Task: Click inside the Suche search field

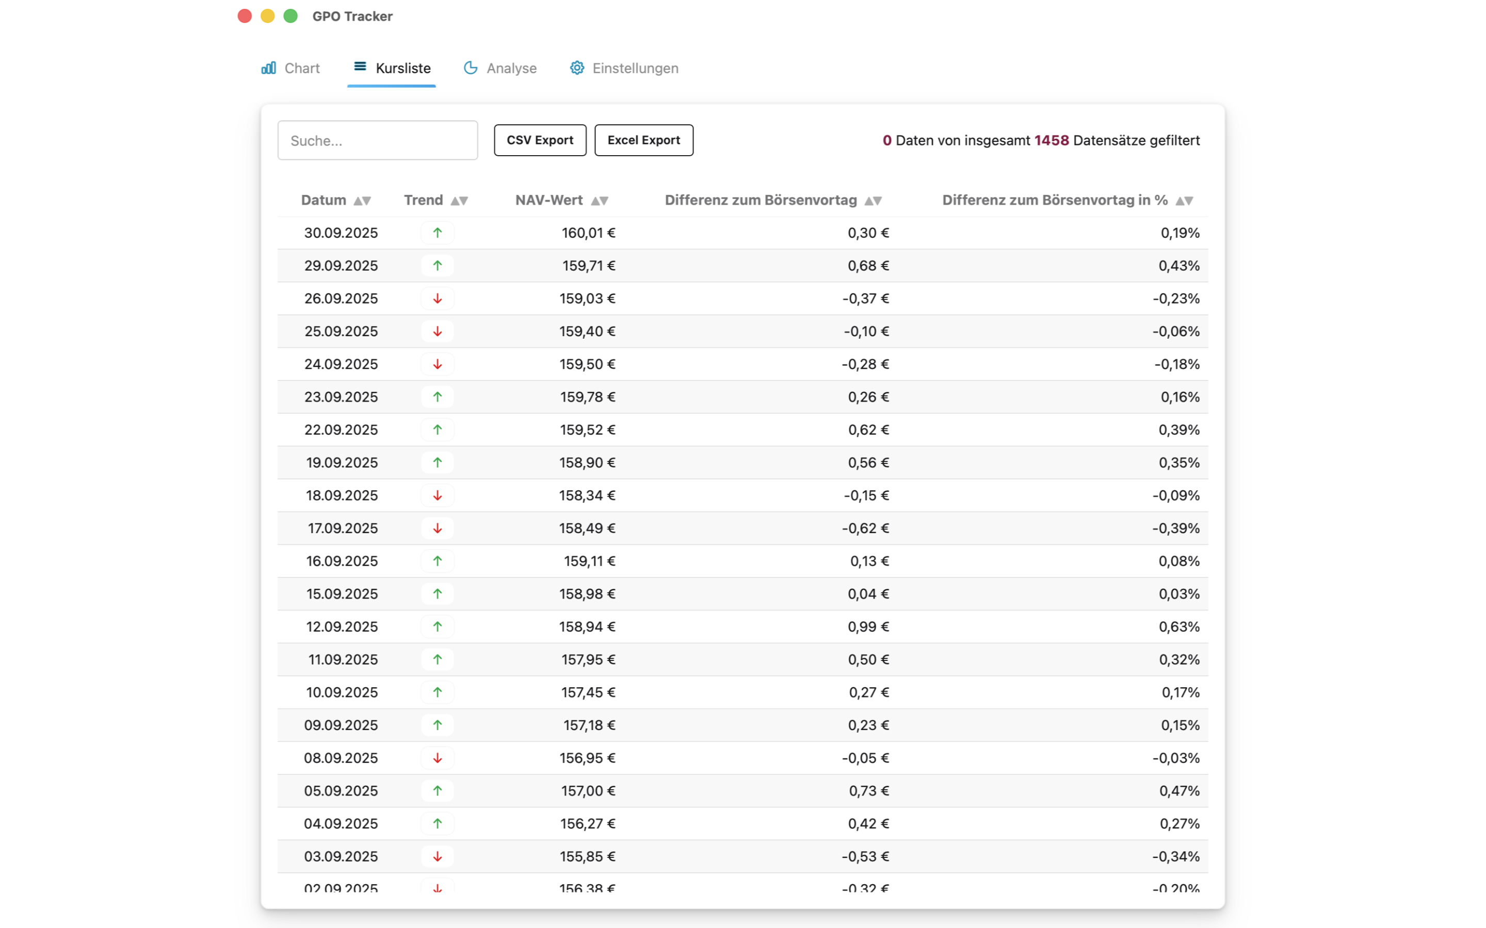Action: pyautogui.click(x=377, y=140)
